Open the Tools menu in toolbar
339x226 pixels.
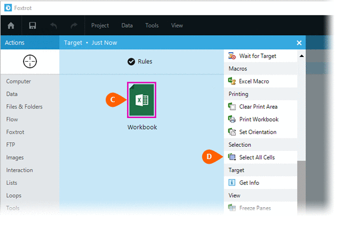[152, 25]
